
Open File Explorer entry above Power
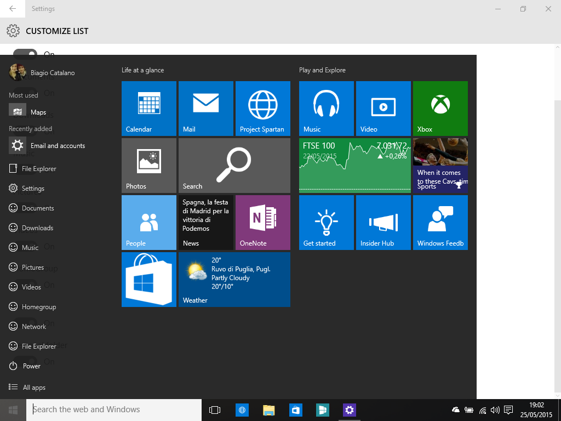point(32,346)
